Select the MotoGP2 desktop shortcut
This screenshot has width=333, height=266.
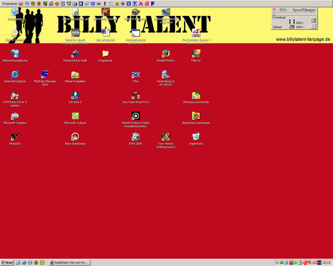(15, 137)
